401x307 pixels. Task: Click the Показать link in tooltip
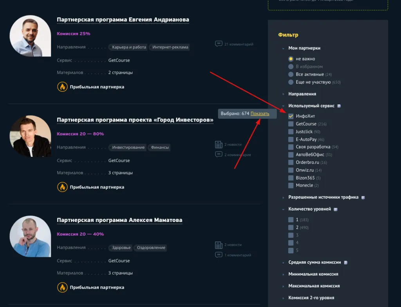(x=260, y=114)
